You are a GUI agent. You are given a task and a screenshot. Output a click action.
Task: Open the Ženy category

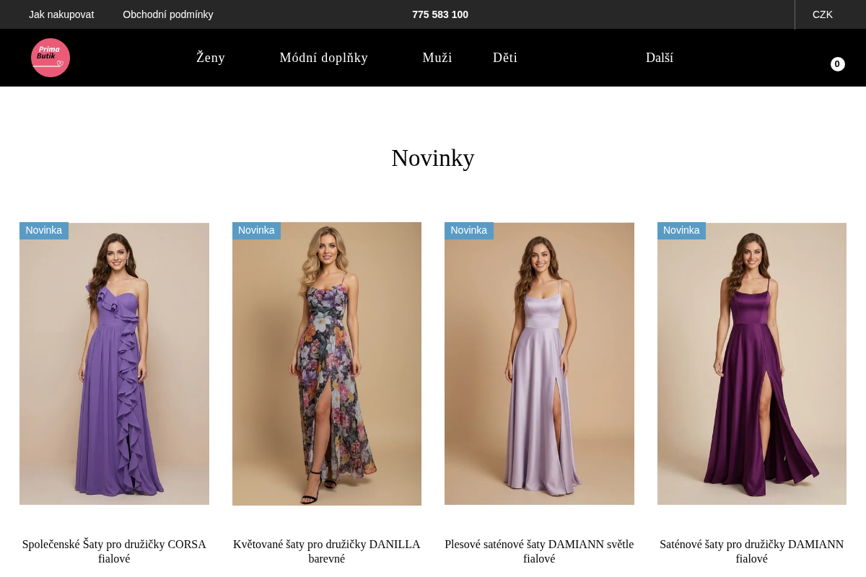211,58
